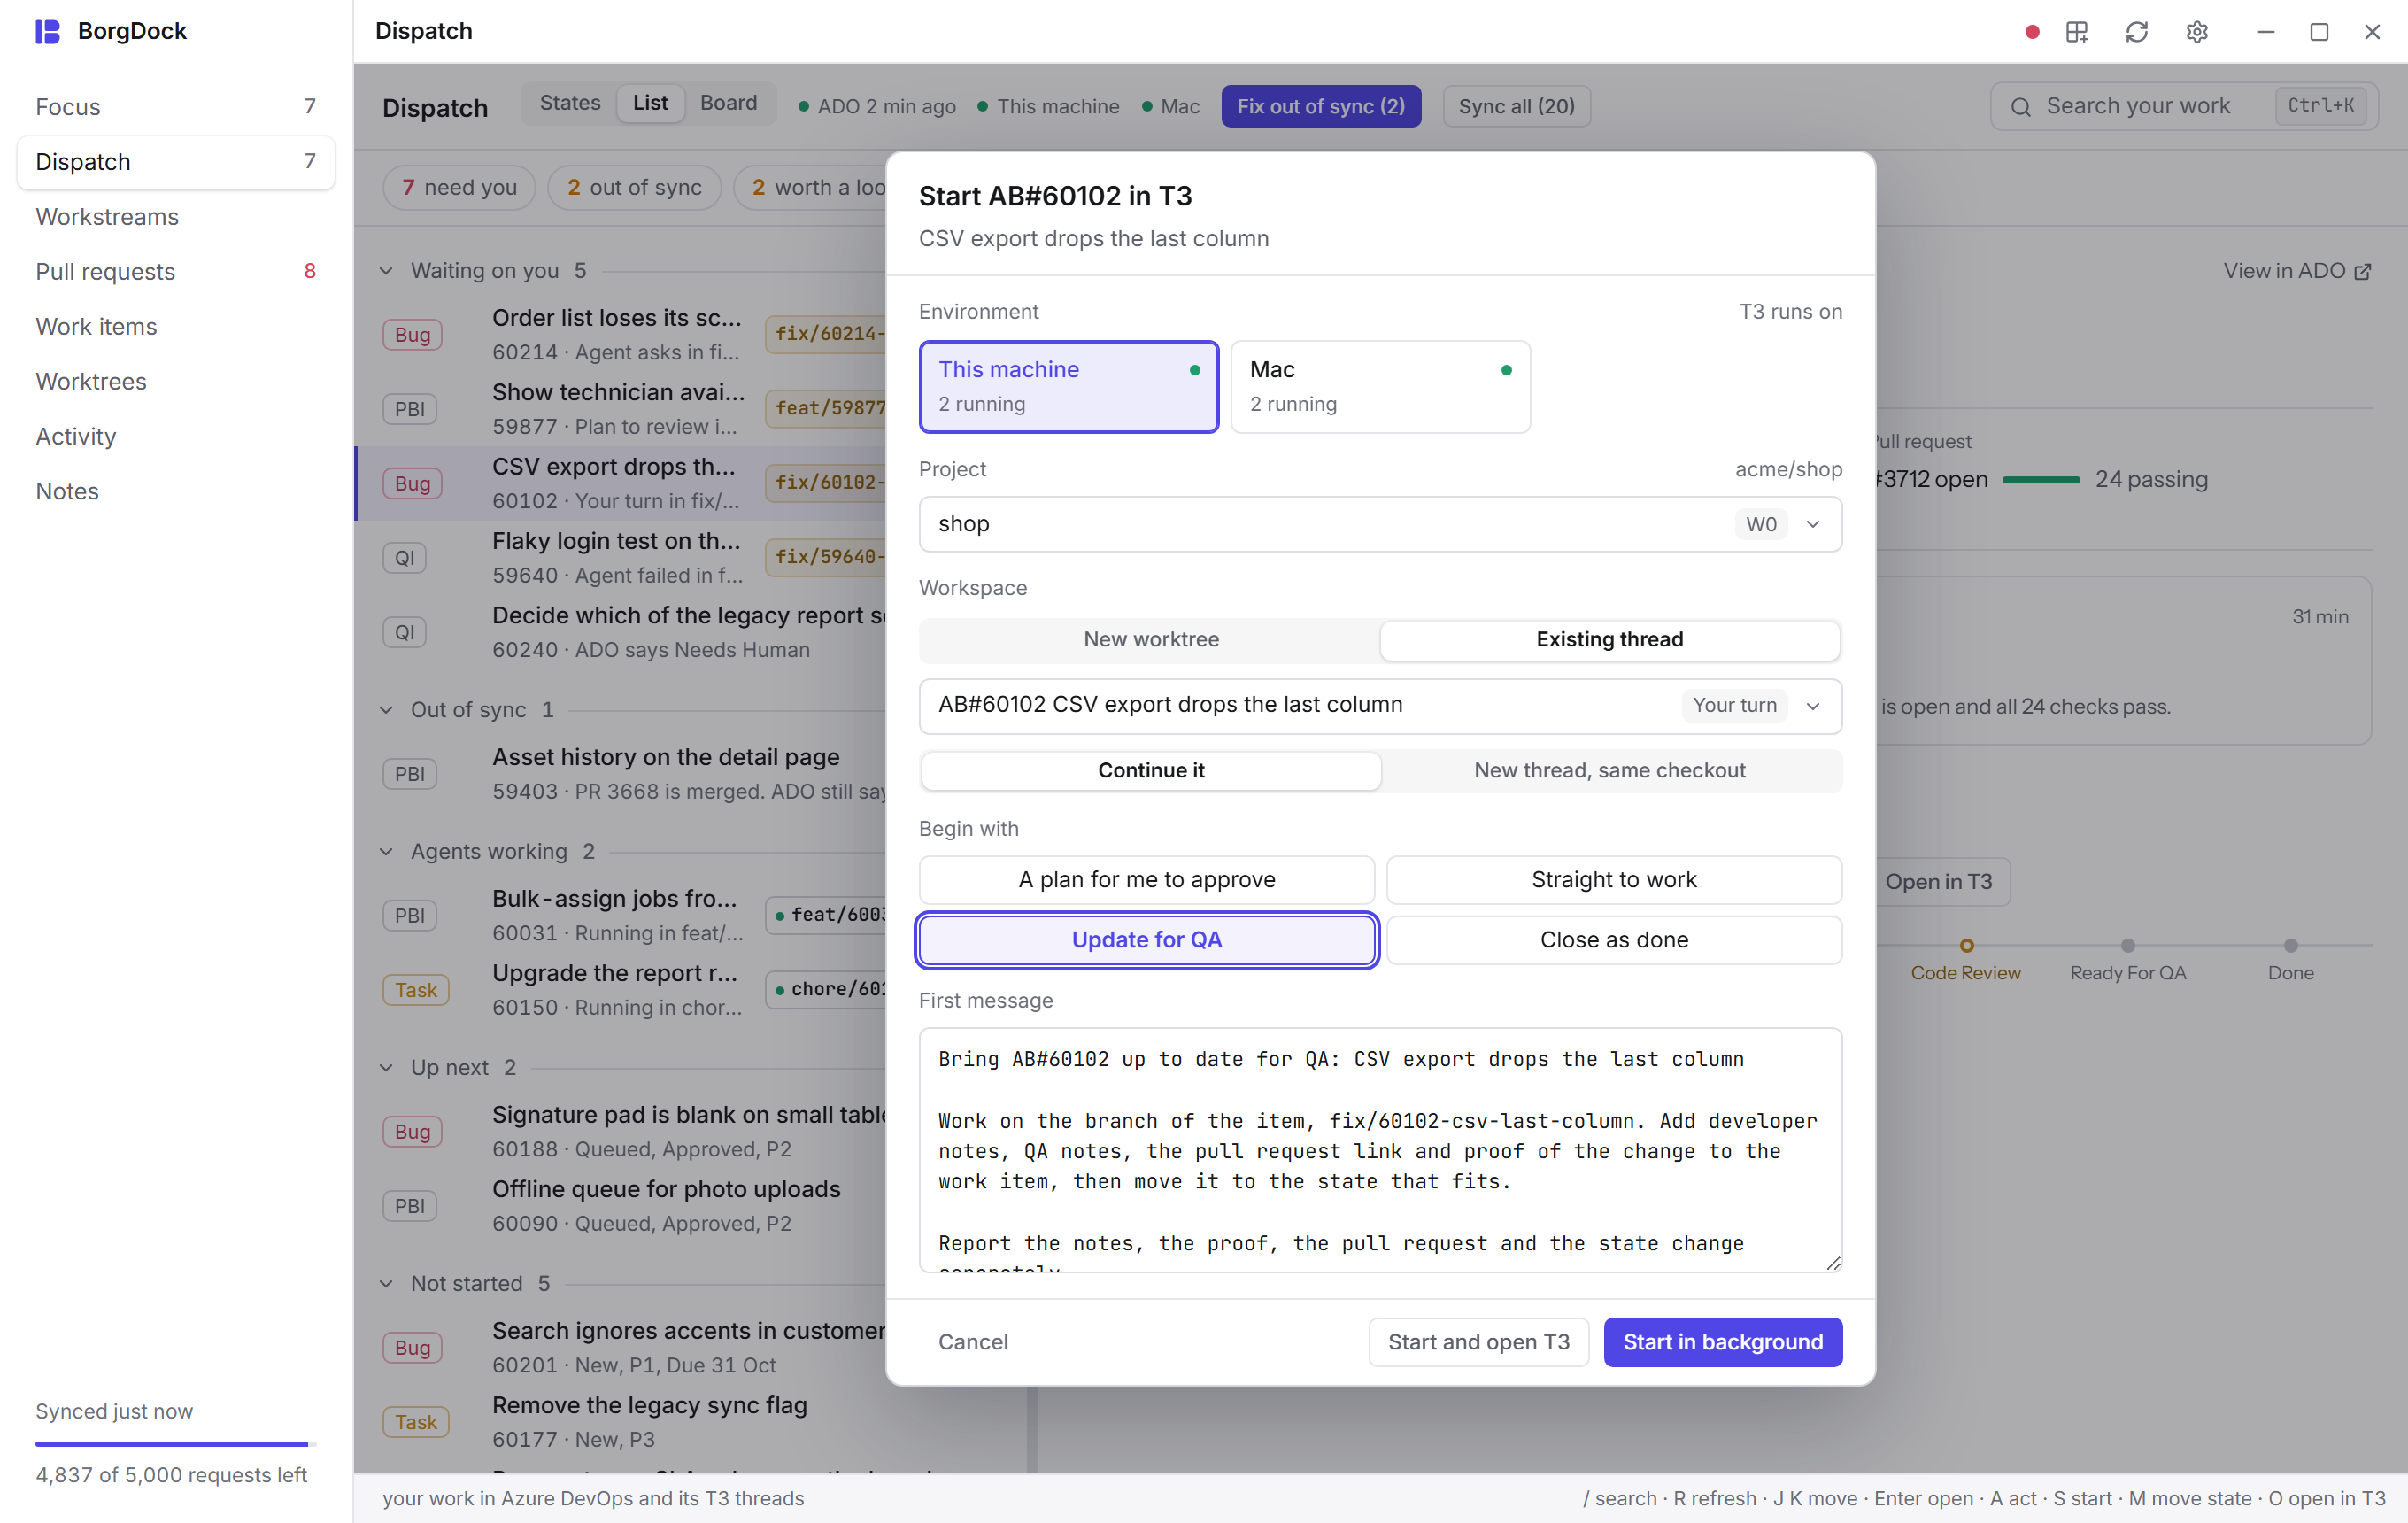Open Pull requests in the sidebar

pos(176,272)
